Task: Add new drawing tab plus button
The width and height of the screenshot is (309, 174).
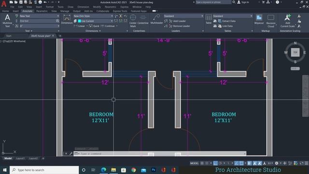Action: point(60,36)
